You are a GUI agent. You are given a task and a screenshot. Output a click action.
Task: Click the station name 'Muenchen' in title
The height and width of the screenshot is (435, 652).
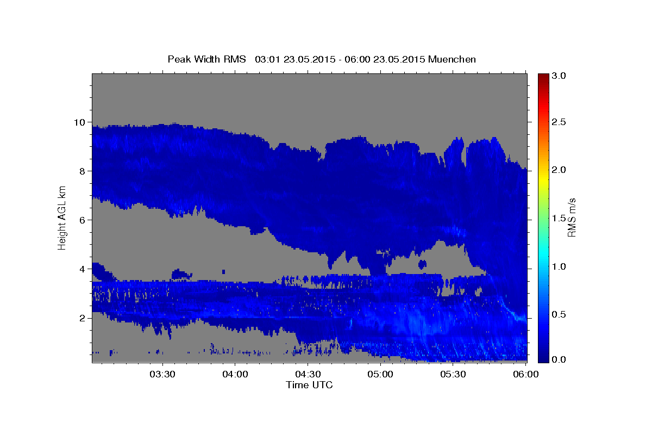tap(452, 59)
